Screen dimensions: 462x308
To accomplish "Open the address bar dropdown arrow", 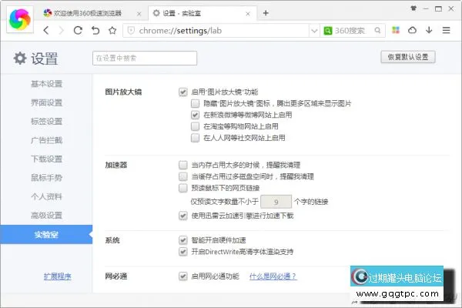I will point(314,31).
